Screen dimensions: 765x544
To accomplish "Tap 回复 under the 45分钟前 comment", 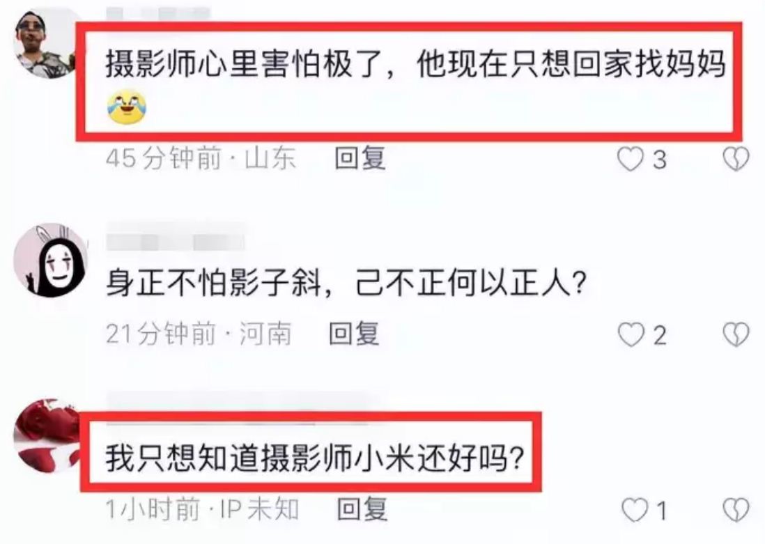I will click(x=360, y=159).
